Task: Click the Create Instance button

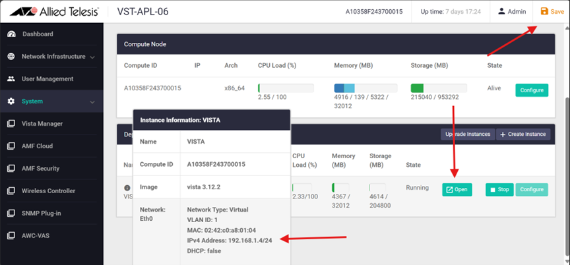Action: coord(523,134)
